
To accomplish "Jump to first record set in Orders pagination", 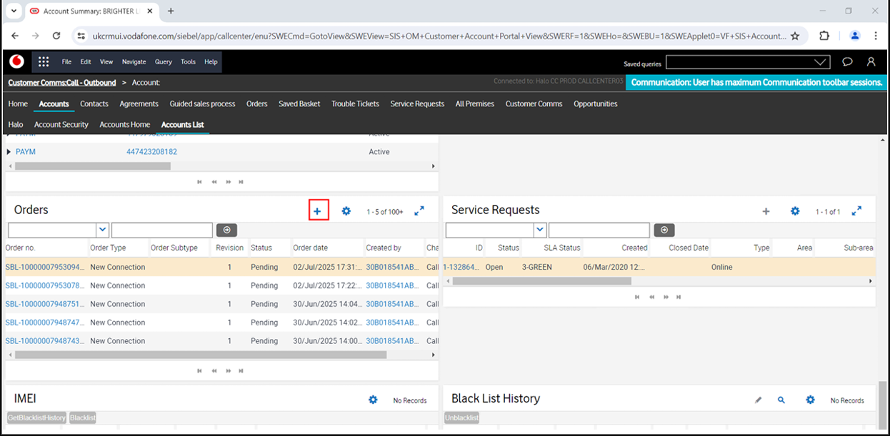I will click(x=200, y=370).
